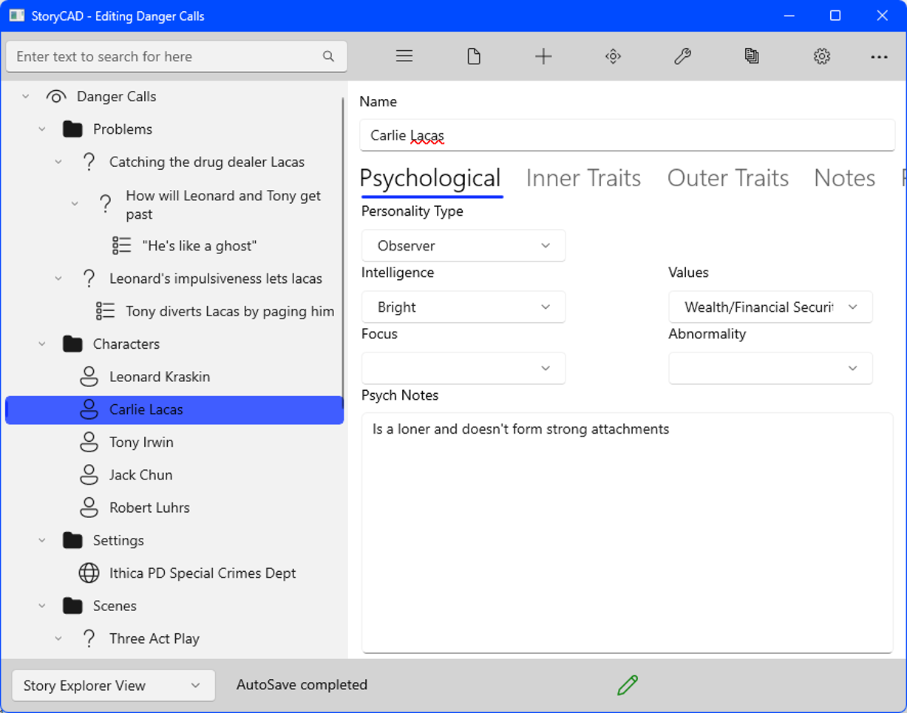Select Leonard Kraskin character in tree
The height and width of the screenshot is (713, 907).
click(160, 377)
